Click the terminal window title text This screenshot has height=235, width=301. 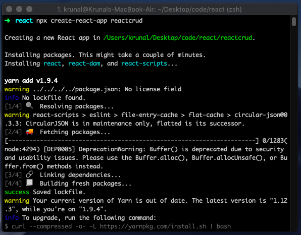(149, 9)
